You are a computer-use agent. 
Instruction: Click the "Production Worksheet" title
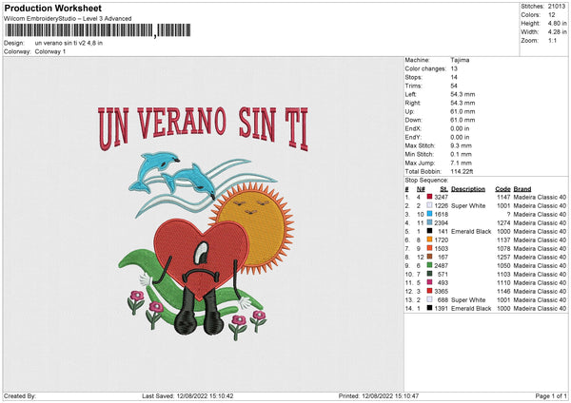click(x=53, y=8)
